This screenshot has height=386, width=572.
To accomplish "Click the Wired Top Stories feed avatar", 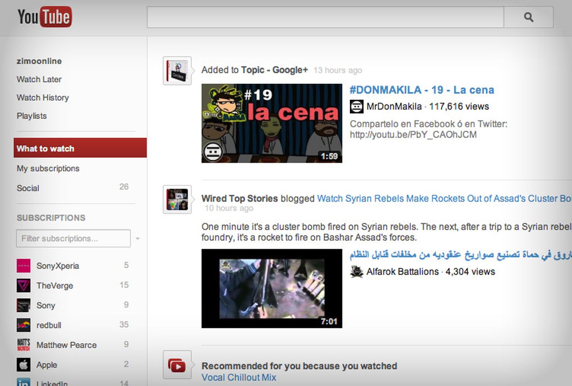I will pyautogui.click(x=177, y=199).
